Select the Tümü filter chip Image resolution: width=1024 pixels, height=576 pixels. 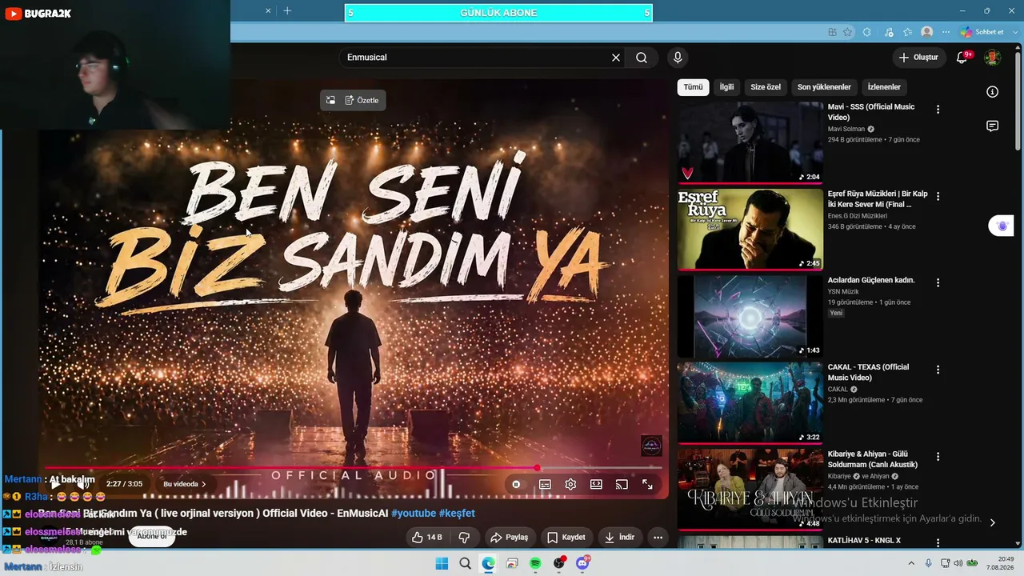click(693, 87)
